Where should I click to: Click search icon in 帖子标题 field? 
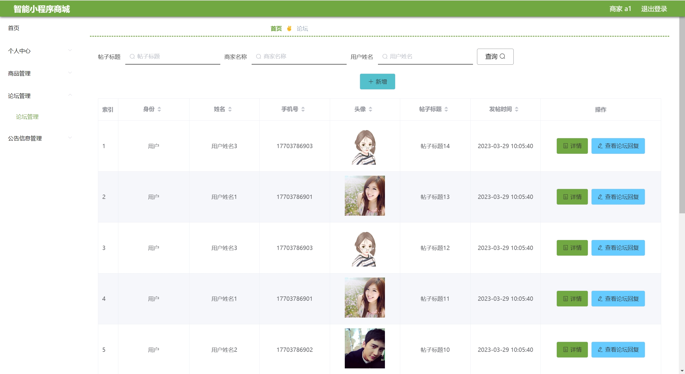pos(132,56)
